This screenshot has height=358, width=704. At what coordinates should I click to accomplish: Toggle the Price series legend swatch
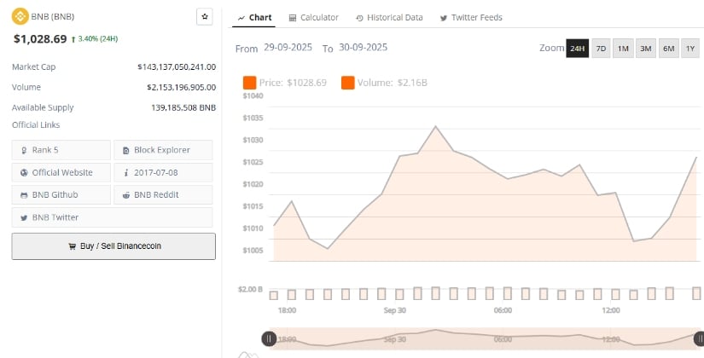point(249,83)
